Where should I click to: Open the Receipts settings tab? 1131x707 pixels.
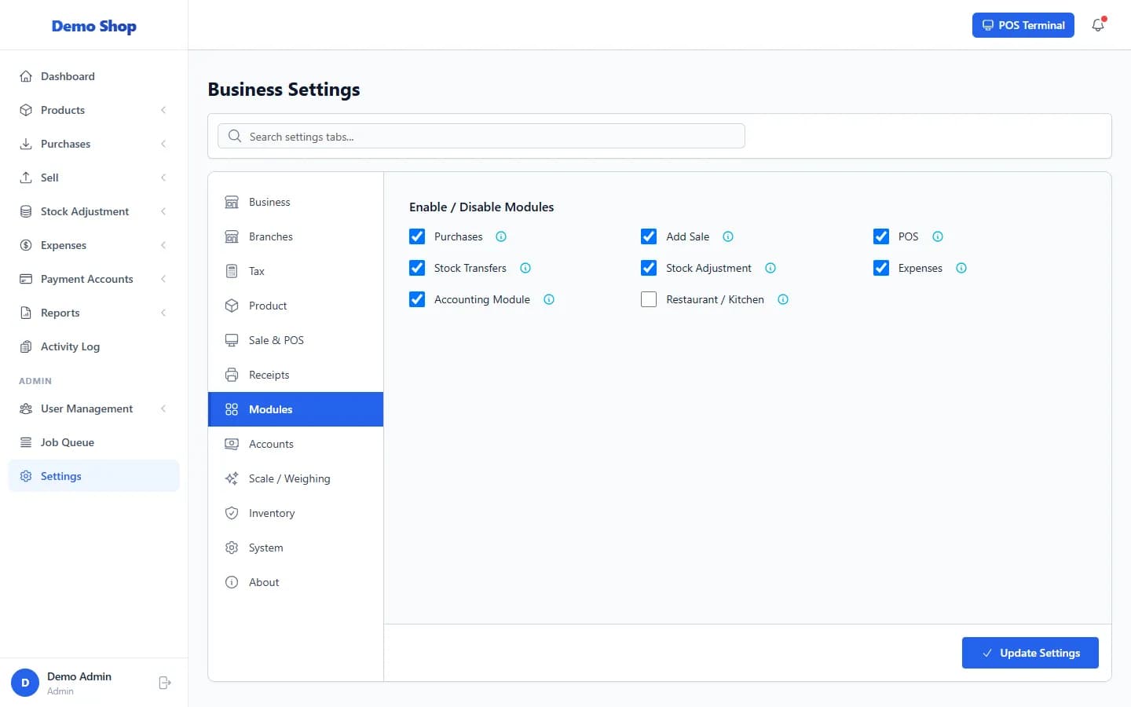295,375
